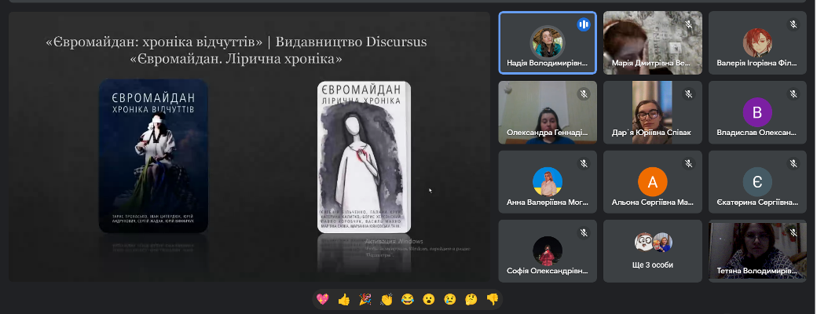Select Олександра Геннадіївна video tile
817x314 pixels.
[548, 112]
